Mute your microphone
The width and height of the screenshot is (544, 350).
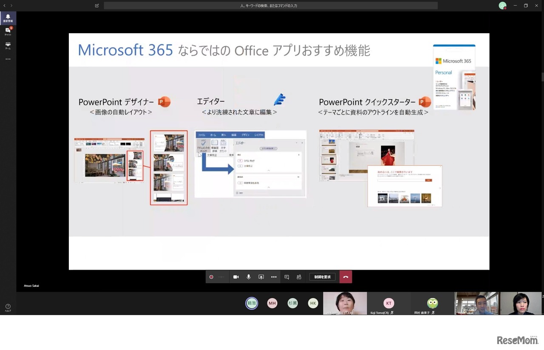point(249,277)
